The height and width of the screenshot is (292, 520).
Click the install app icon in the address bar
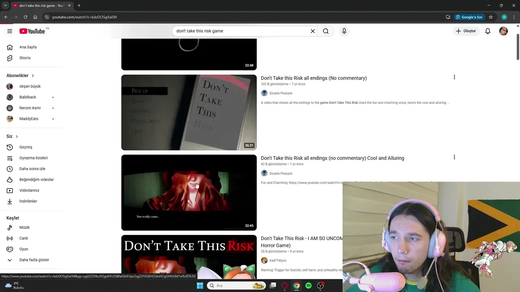448,17
